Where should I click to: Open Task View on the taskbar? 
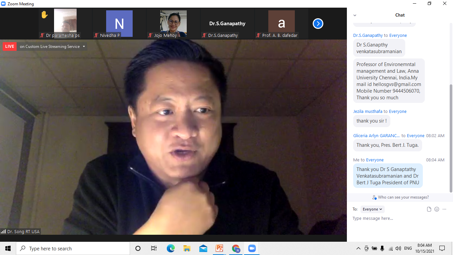click(x=154, y=248)
